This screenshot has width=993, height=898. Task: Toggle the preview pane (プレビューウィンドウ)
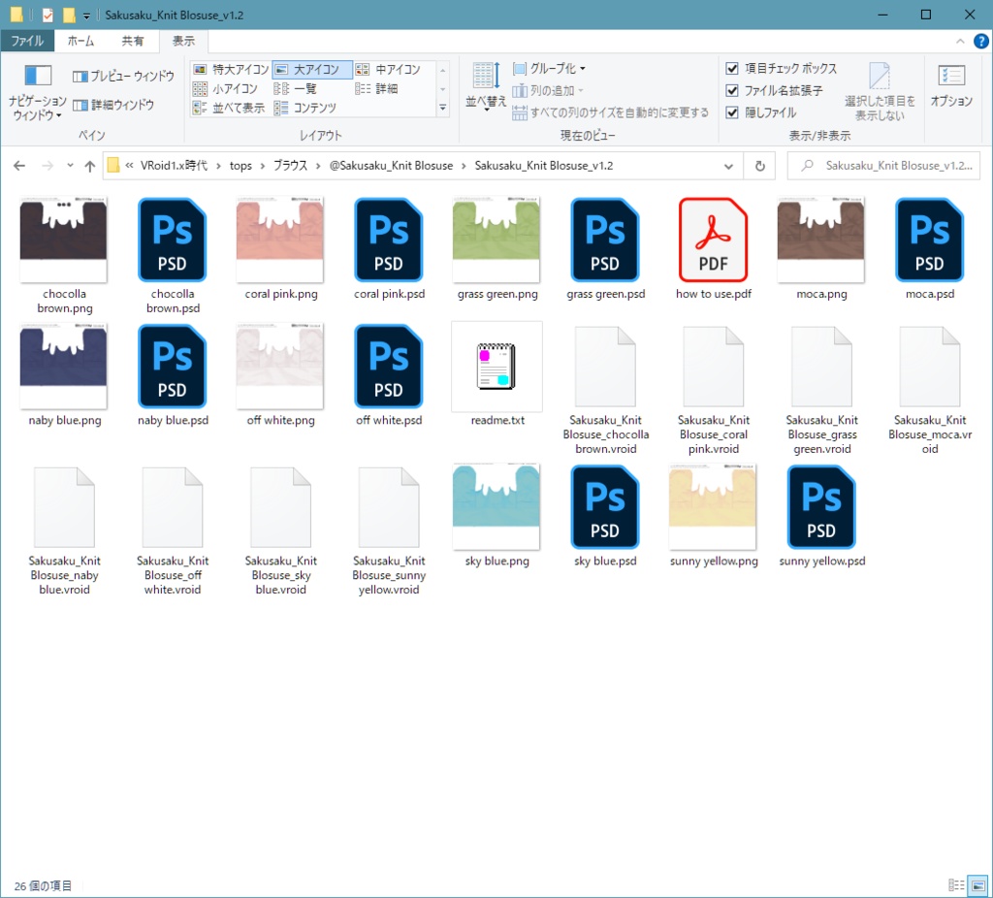(x=123, y=76)
